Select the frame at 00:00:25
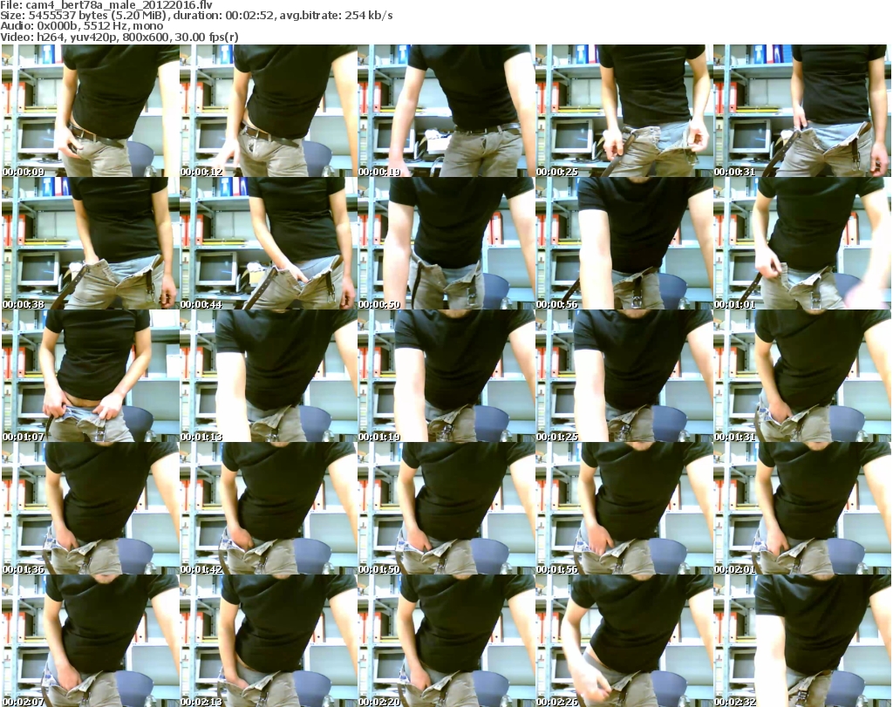This screenshot has height=707, width=893. (x=624, y=111)
